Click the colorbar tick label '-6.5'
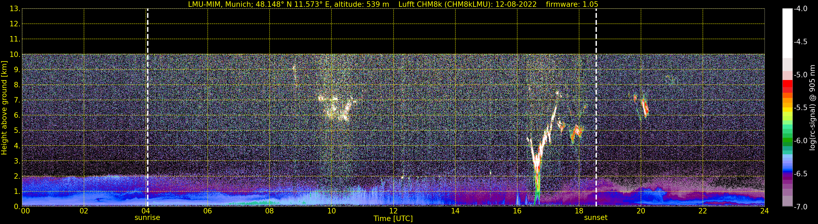The height and width of the screenshot is (224, 818). pyautogui.click(x=800, y=174)
